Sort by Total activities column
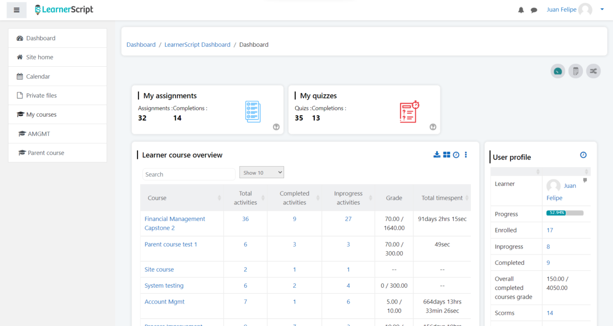Screen dimensions: 613x326 pos(245,198)
